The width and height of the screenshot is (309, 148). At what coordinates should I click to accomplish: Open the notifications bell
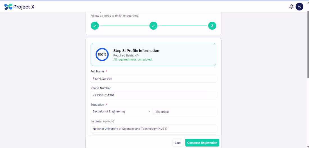[291, 6]
